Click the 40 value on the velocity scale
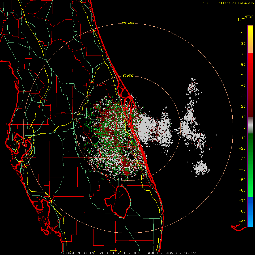Image resolution: width=255 pixels, height=255 pixels. [x=243, y=85]
